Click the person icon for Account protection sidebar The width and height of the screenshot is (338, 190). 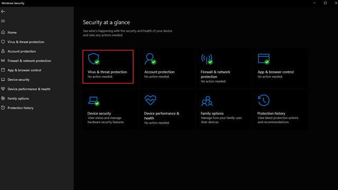[3, 51]
